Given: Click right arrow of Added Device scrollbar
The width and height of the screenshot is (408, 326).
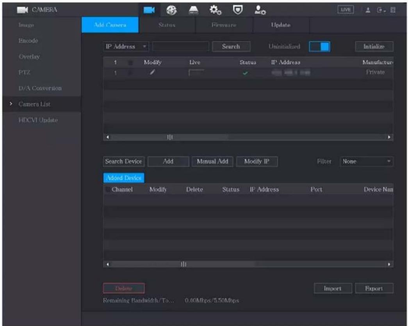Looking at the screenshot, I should [389, 264].
